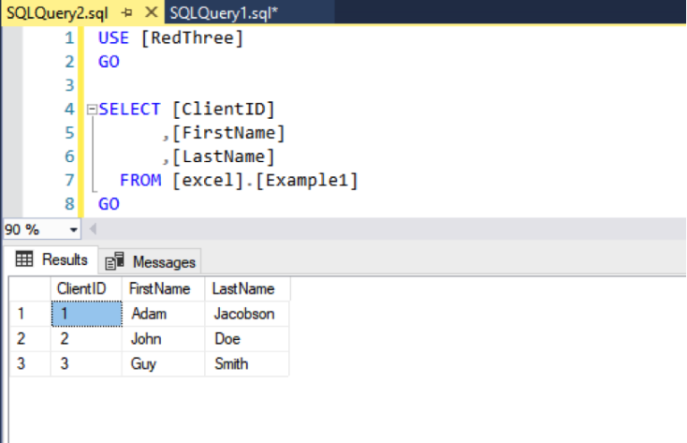
Task: Click [ClientID] in the query
Action: pyautogui.click(x=224, y=109)
